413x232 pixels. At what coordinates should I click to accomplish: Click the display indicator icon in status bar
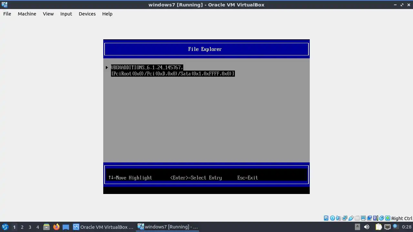(363, 218)
